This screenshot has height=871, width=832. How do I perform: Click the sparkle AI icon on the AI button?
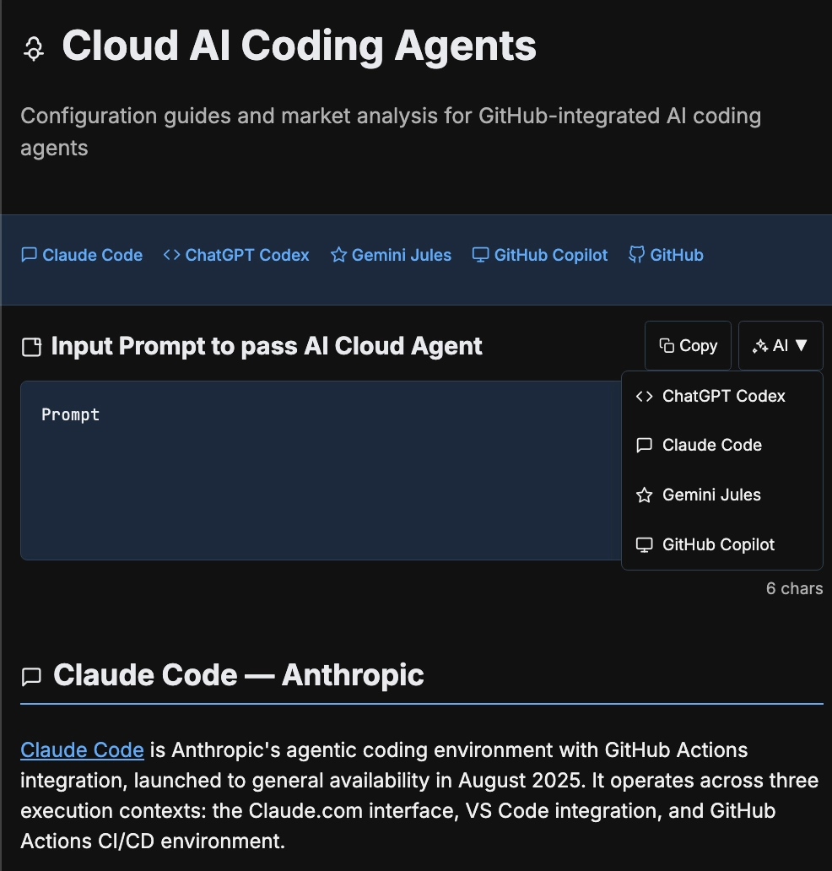[x=761, y=344]
